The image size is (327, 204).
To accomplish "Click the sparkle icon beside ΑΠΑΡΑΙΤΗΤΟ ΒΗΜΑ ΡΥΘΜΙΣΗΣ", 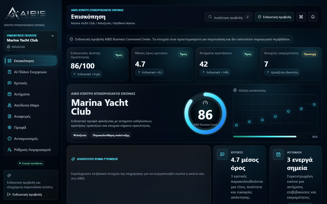I will tap(73, 159).
